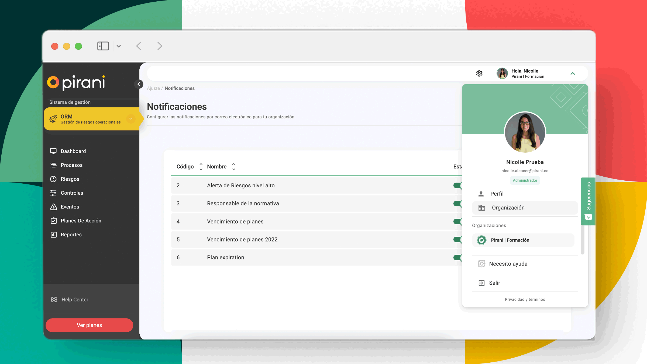Open the Privacidad y términos link
647x364 pixels.
point(525,299)
